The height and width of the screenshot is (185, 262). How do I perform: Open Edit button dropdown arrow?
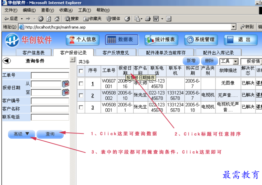click(x=162, y=19)
